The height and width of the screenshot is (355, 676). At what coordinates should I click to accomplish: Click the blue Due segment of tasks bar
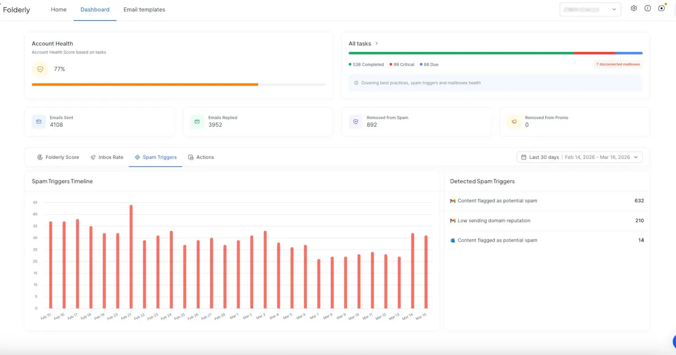pos(629,53)
